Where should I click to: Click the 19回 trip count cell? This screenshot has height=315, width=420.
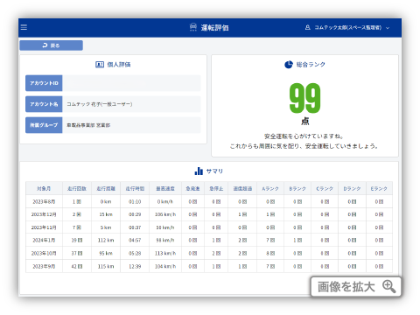point(77,241)
